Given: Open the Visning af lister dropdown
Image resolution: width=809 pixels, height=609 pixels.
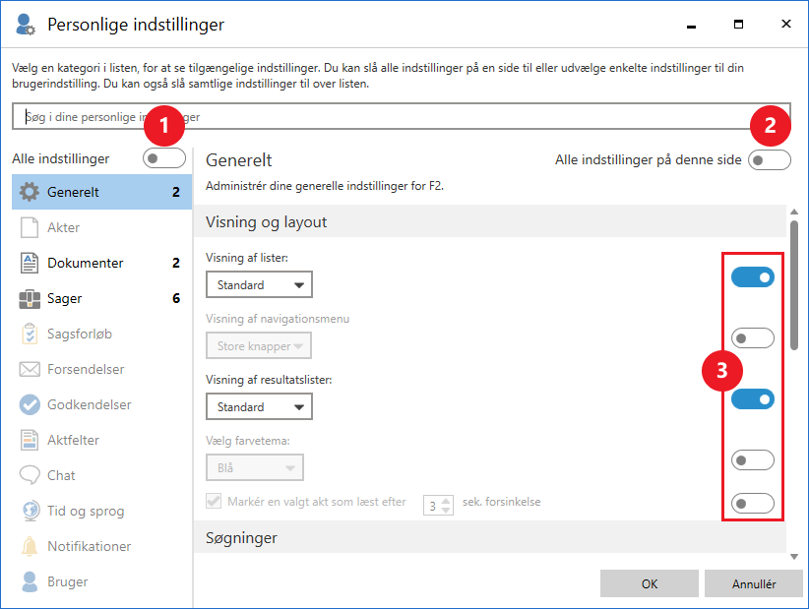Looking at the screenshot, I should (259, 285).
